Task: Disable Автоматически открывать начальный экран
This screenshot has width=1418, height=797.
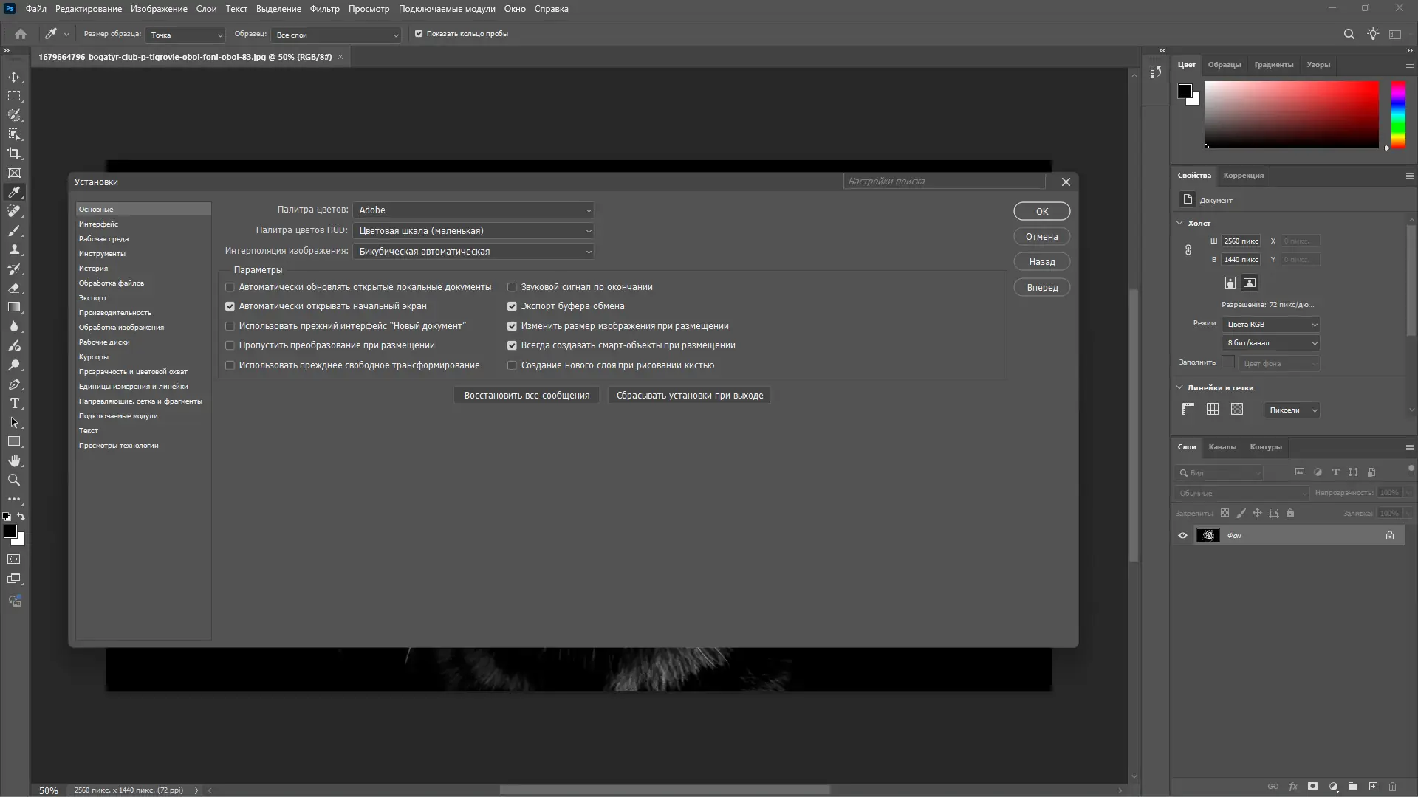Action: pyautogui.click(x=230, y=306)
